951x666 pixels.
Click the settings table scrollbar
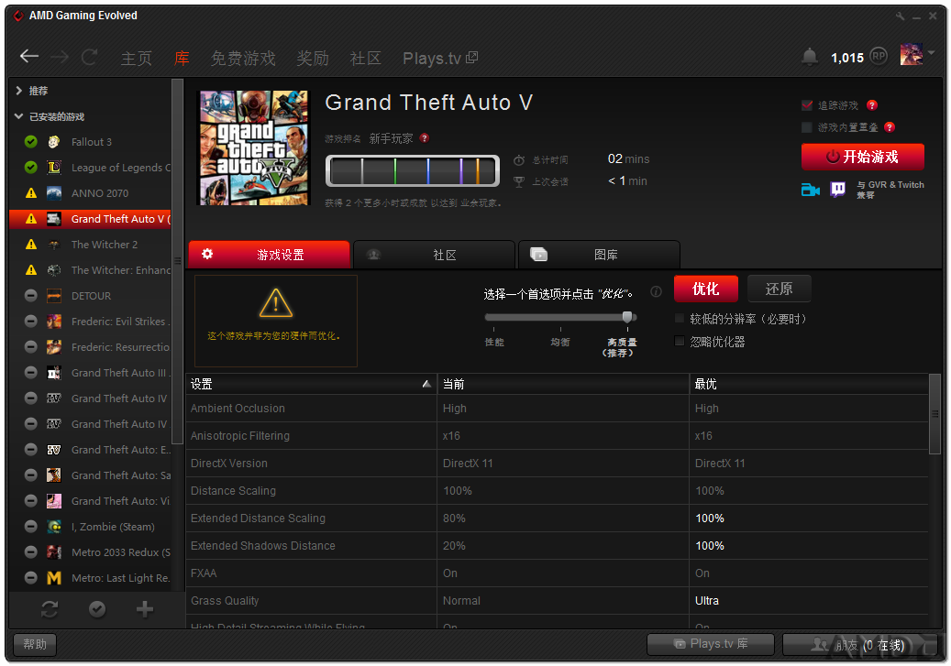click(934, 414)
